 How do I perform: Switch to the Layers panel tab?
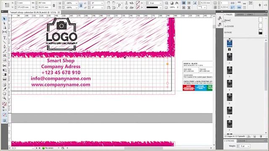[x=240, y=15]
